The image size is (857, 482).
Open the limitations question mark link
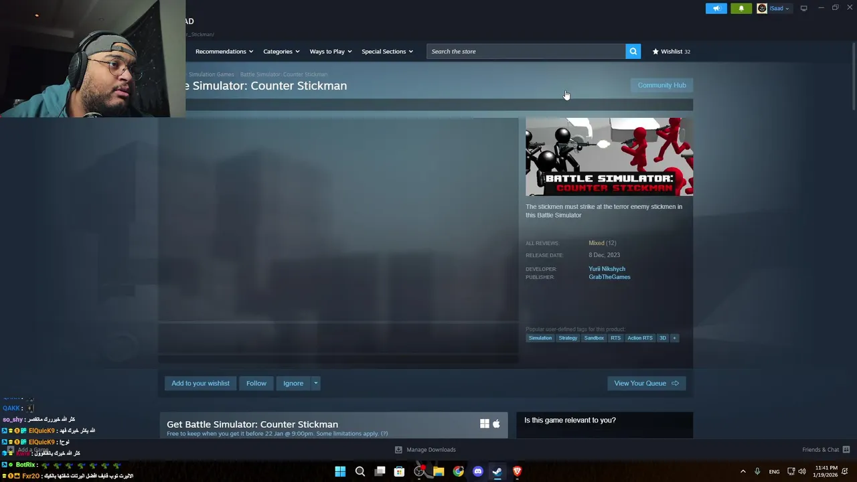(384, 434)
